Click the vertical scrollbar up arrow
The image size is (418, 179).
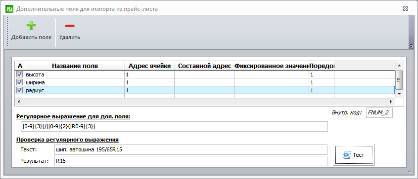pos(399,66)
